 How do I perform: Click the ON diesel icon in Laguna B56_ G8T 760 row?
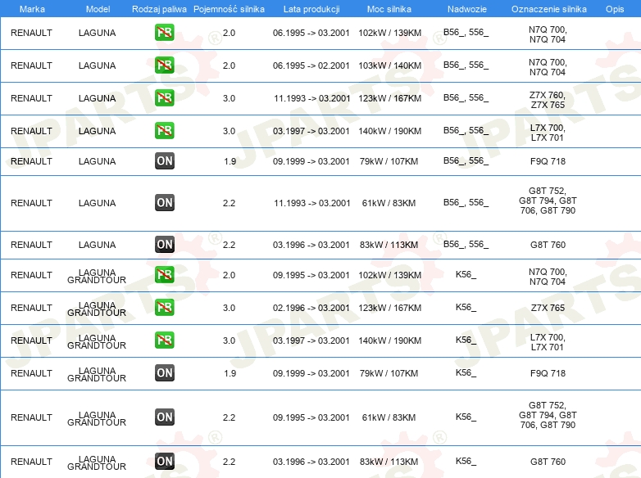(x=164, y=244)
